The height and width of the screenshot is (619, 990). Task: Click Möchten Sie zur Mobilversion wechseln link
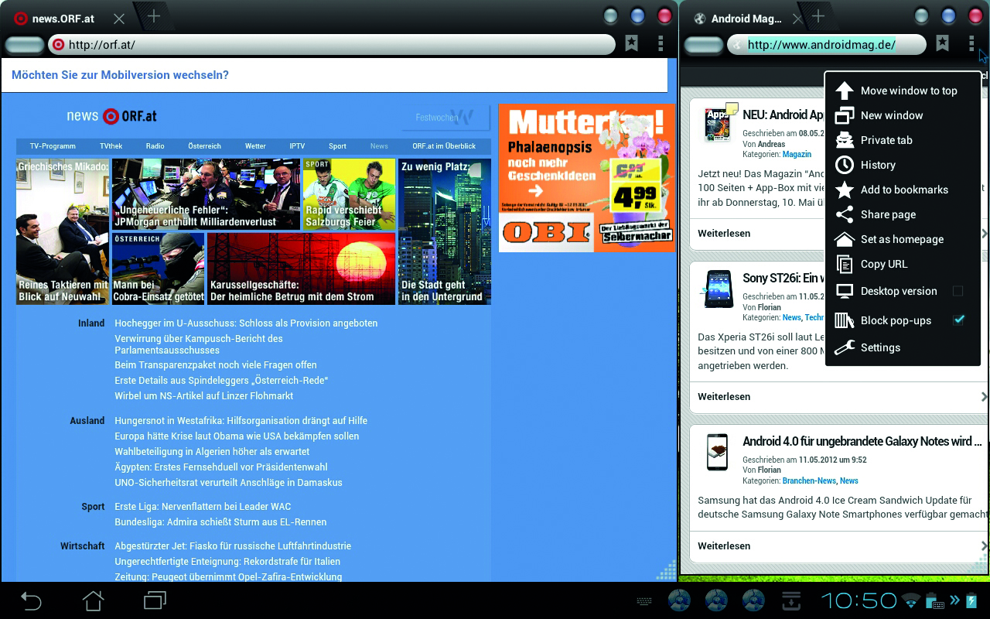(x=120, y=75)
